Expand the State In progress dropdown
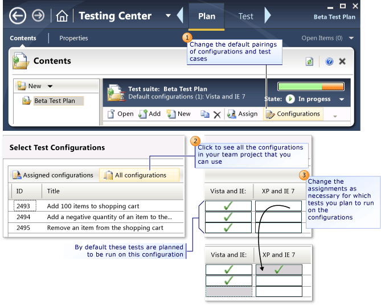This screenshot has width=381, height=306. [x=342, y=99]
